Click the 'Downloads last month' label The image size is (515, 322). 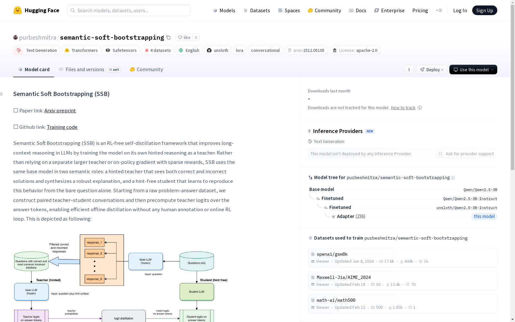pyautogui.click(x=329, y=91)
